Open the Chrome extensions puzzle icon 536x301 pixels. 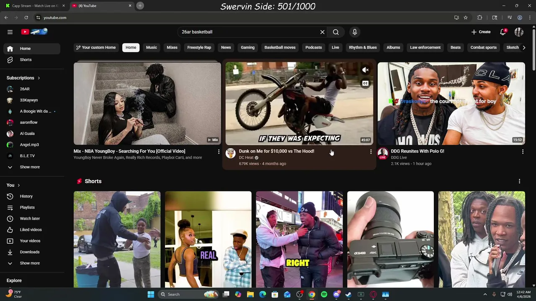point(480,18)
